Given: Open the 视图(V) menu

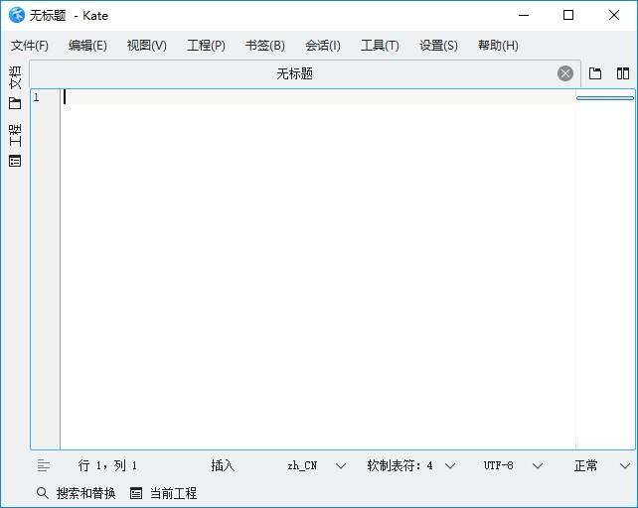Looking at the screenshot, I should coord(146,45).
